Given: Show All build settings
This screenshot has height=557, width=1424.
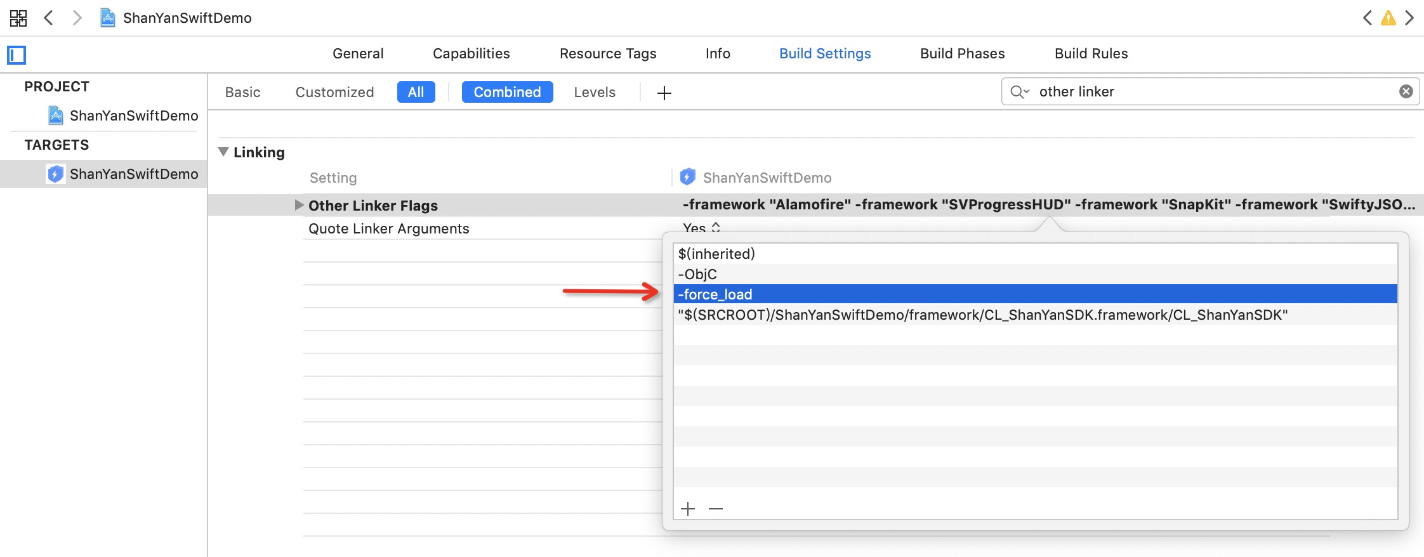Looking at the screenshot, I should (416, 92).
